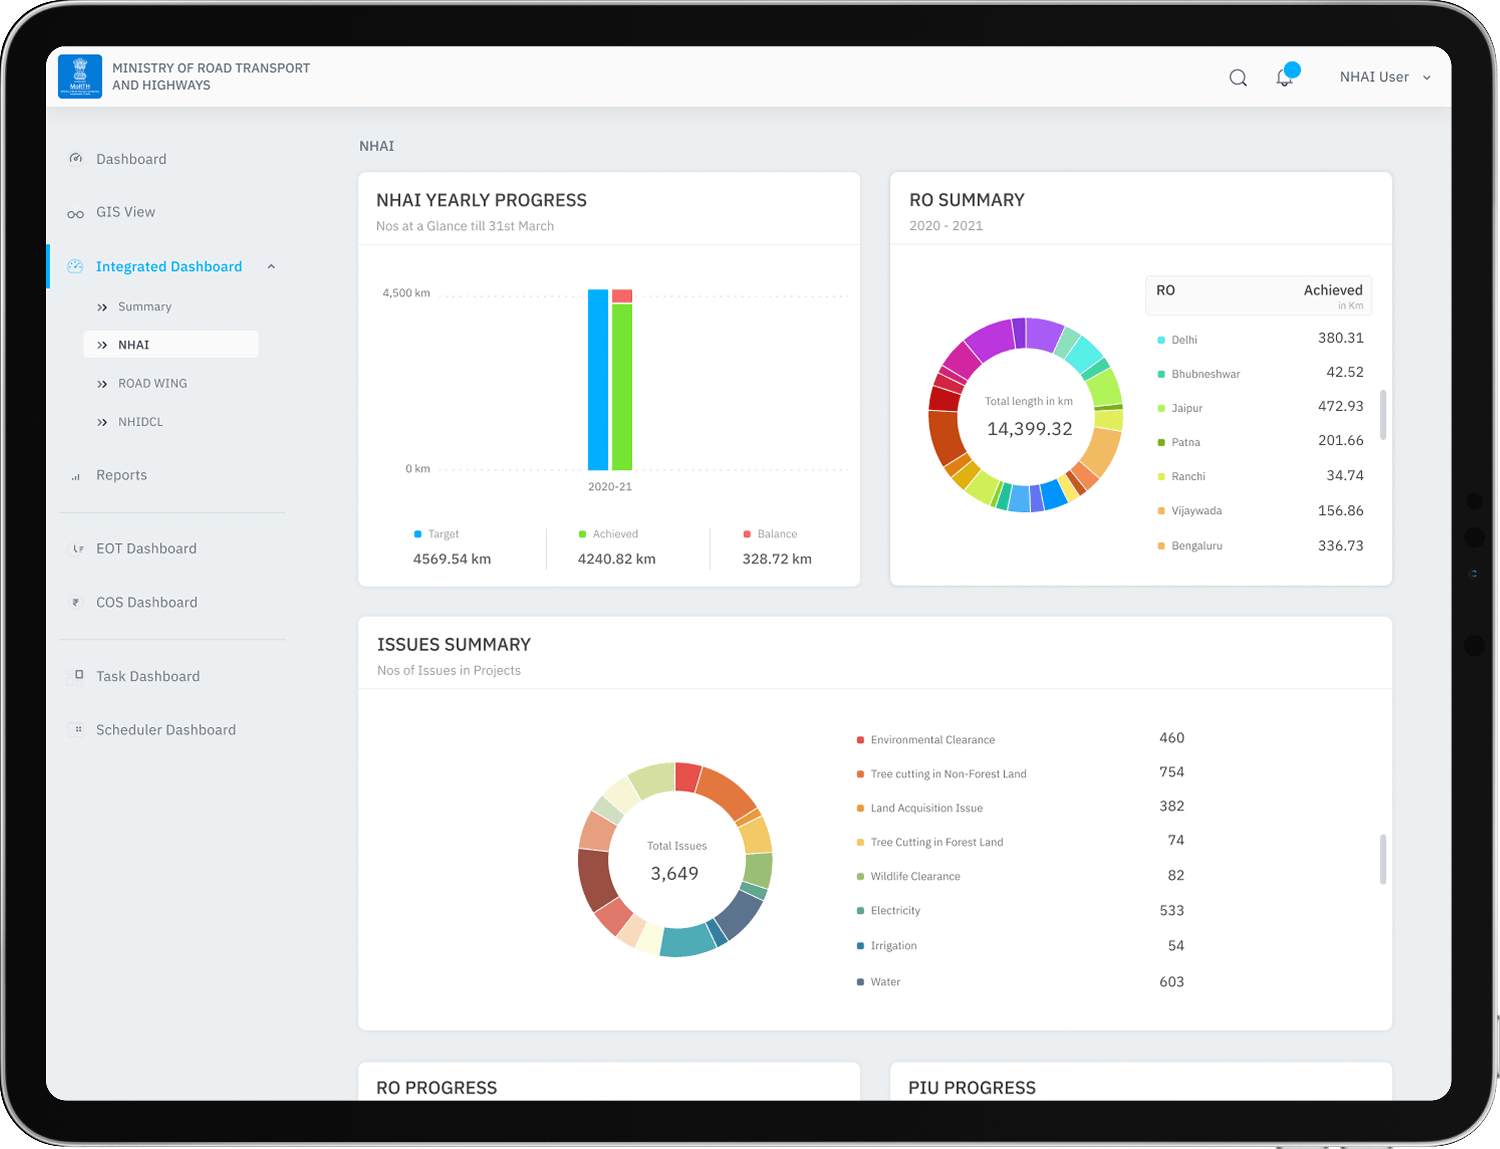Click the Task Dashboard square icon
The width and height of the screenshot is (1500, 1149).
pos(78,676)
